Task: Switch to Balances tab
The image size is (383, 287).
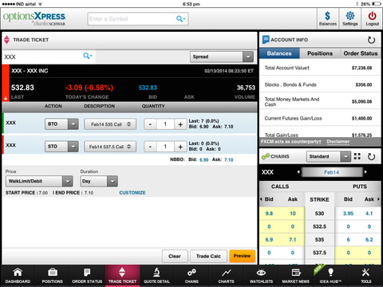Action: (279, 53)
